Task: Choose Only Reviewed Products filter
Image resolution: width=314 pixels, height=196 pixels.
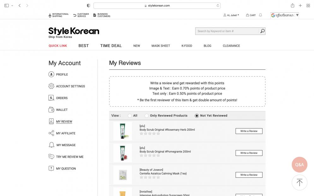Action: click(x=146, y=116)
